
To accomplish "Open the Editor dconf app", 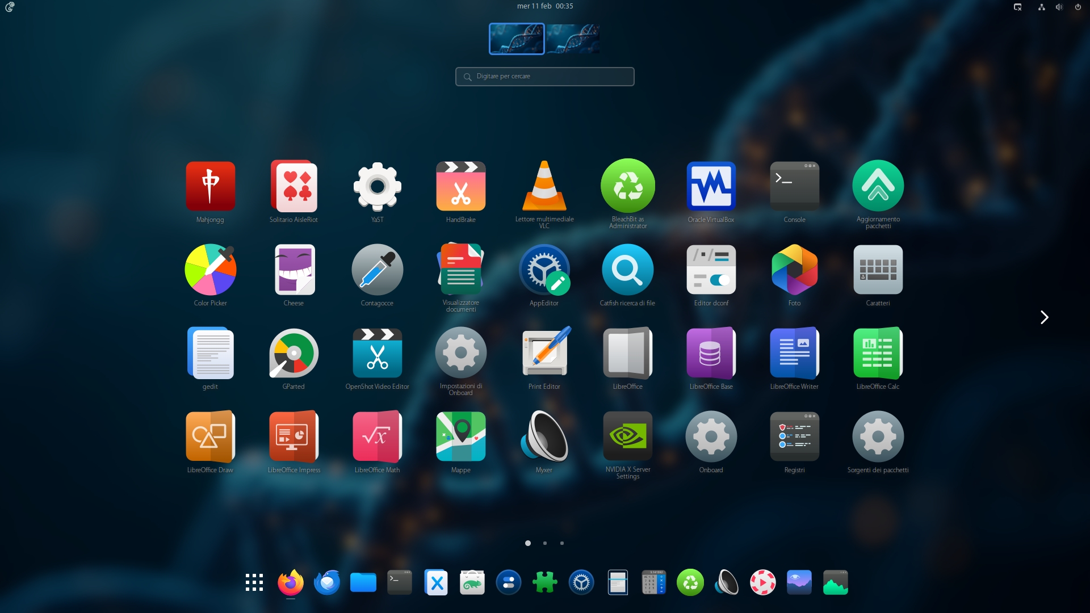I will click(x=711, y=270).
